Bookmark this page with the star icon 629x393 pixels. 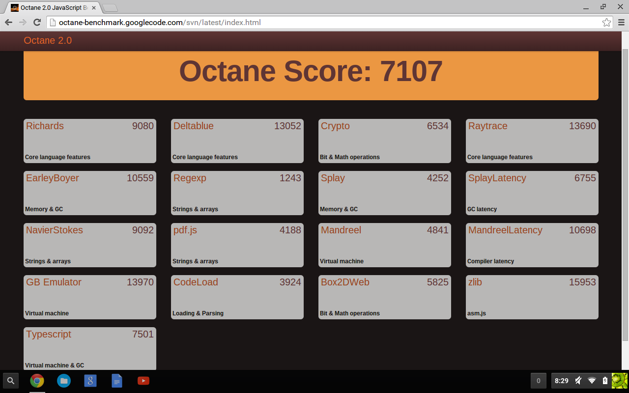coord(607,23)
